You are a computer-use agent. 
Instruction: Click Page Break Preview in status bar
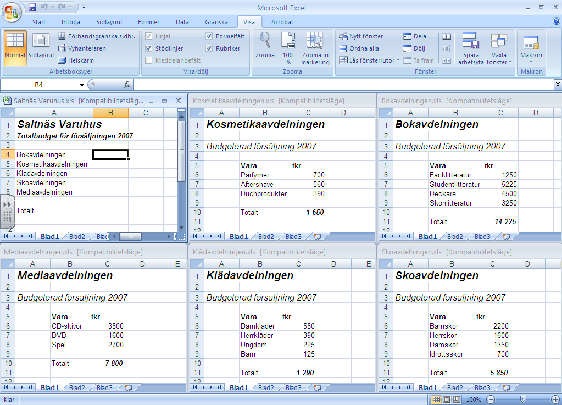point(457,400)
